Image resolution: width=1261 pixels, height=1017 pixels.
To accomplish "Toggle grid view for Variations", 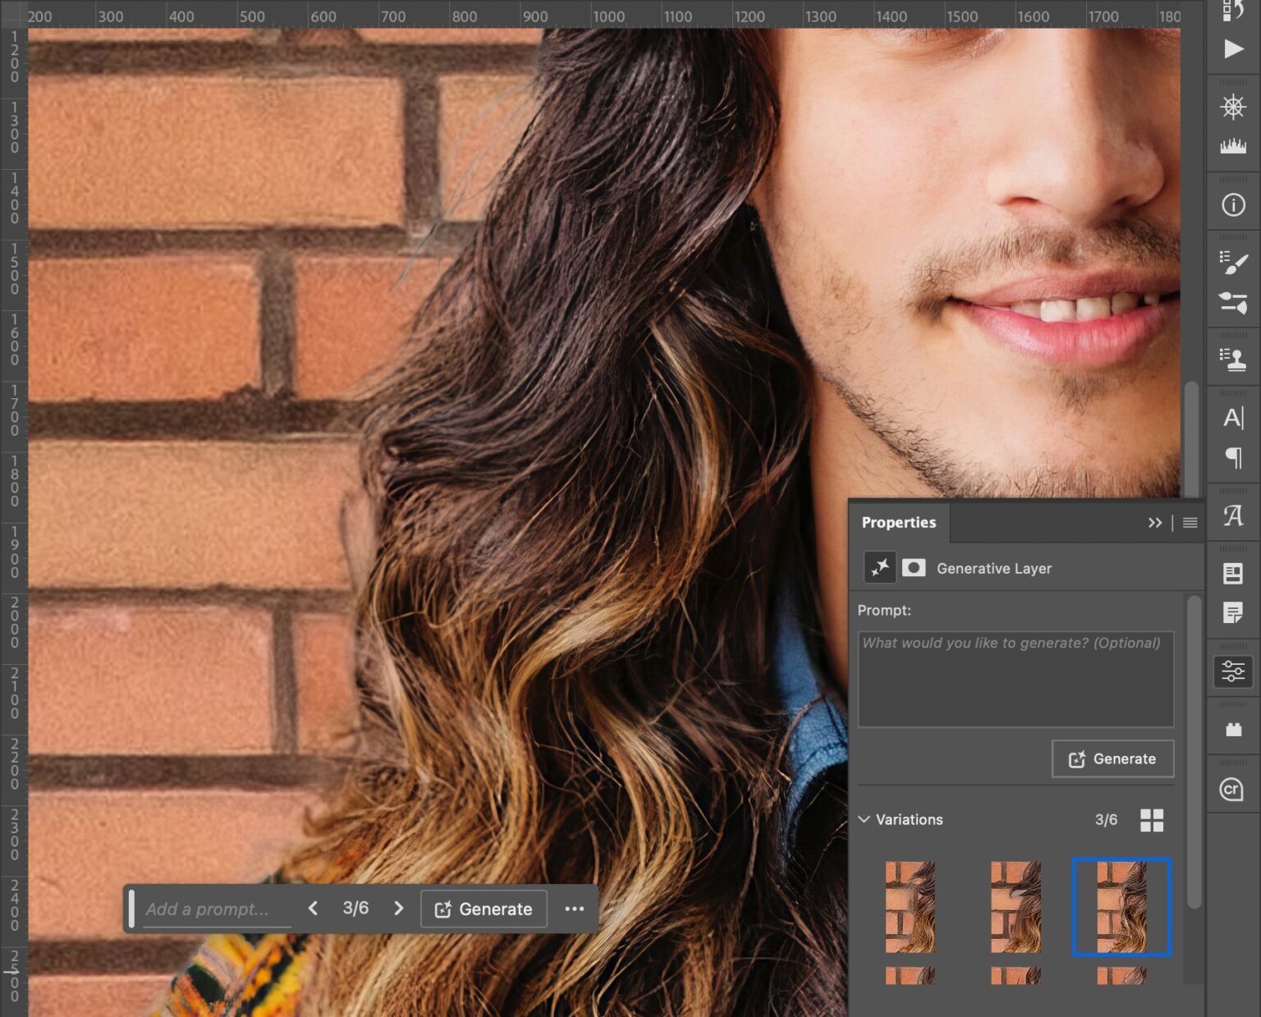I will pos(1153,819).
